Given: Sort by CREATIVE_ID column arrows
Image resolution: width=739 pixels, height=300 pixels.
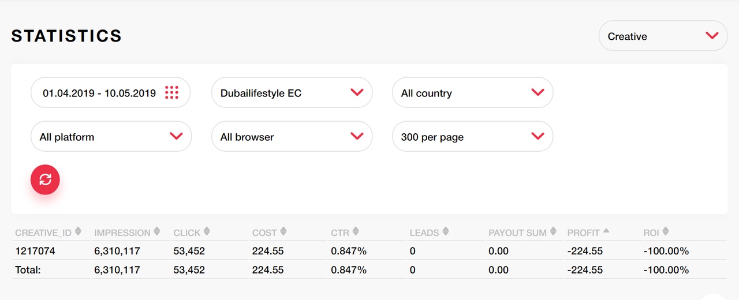Looking at the screenshot, I should point(78,232).
